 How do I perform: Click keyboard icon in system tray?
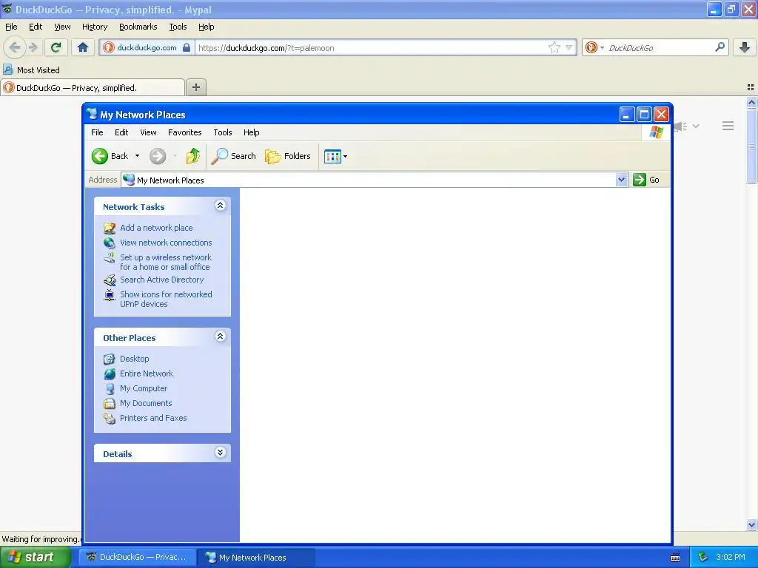pos(675,558)
